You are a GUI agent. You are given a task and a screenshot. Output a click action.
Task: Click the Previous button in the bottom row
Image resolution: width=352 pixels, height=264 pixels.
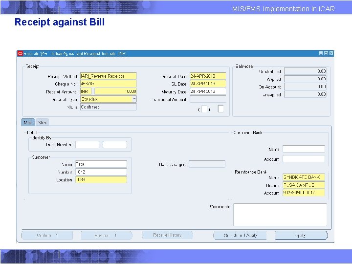tap(107, 235)
